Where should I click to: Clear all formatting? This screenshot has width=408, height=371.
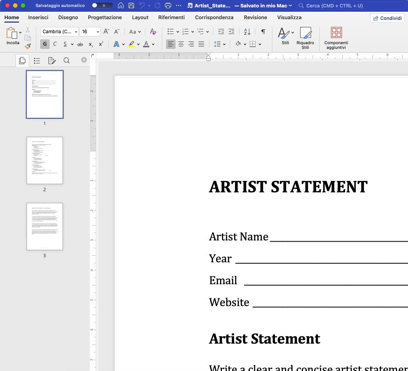click(x=153, y=32)
